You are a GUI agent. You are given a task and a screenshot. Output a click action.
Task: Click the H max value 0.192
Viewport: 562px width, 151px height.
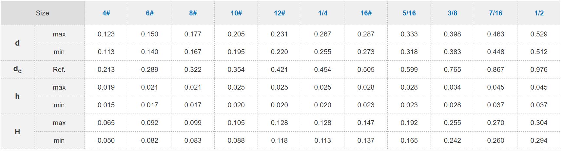[x=409, y=123]
